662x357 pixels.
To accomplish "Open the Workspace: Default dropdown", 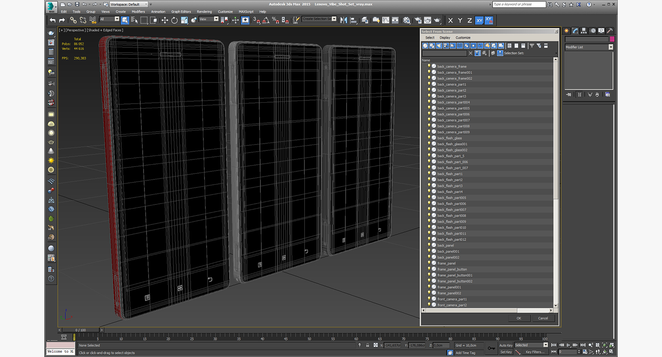I will click(129, 4).
